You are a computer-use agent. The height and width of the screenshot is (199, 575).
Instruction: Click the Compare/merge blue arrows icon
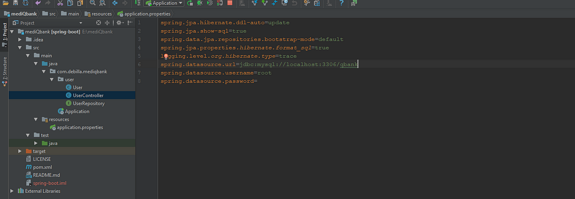click(275, 3)
